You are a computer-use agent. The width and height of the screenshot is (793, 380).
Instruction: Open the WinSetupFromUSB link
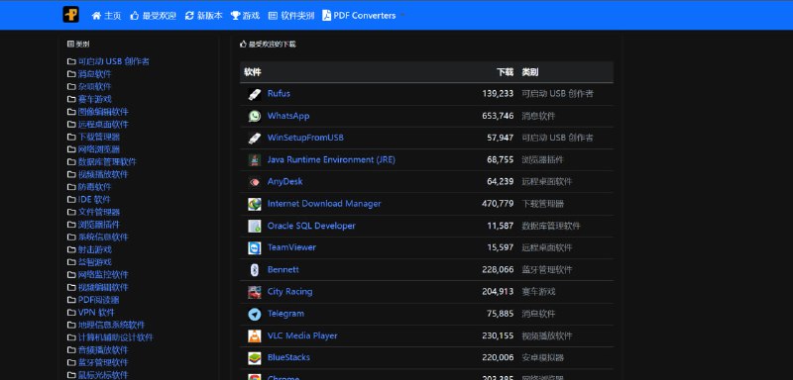click(x=305, y=138)
